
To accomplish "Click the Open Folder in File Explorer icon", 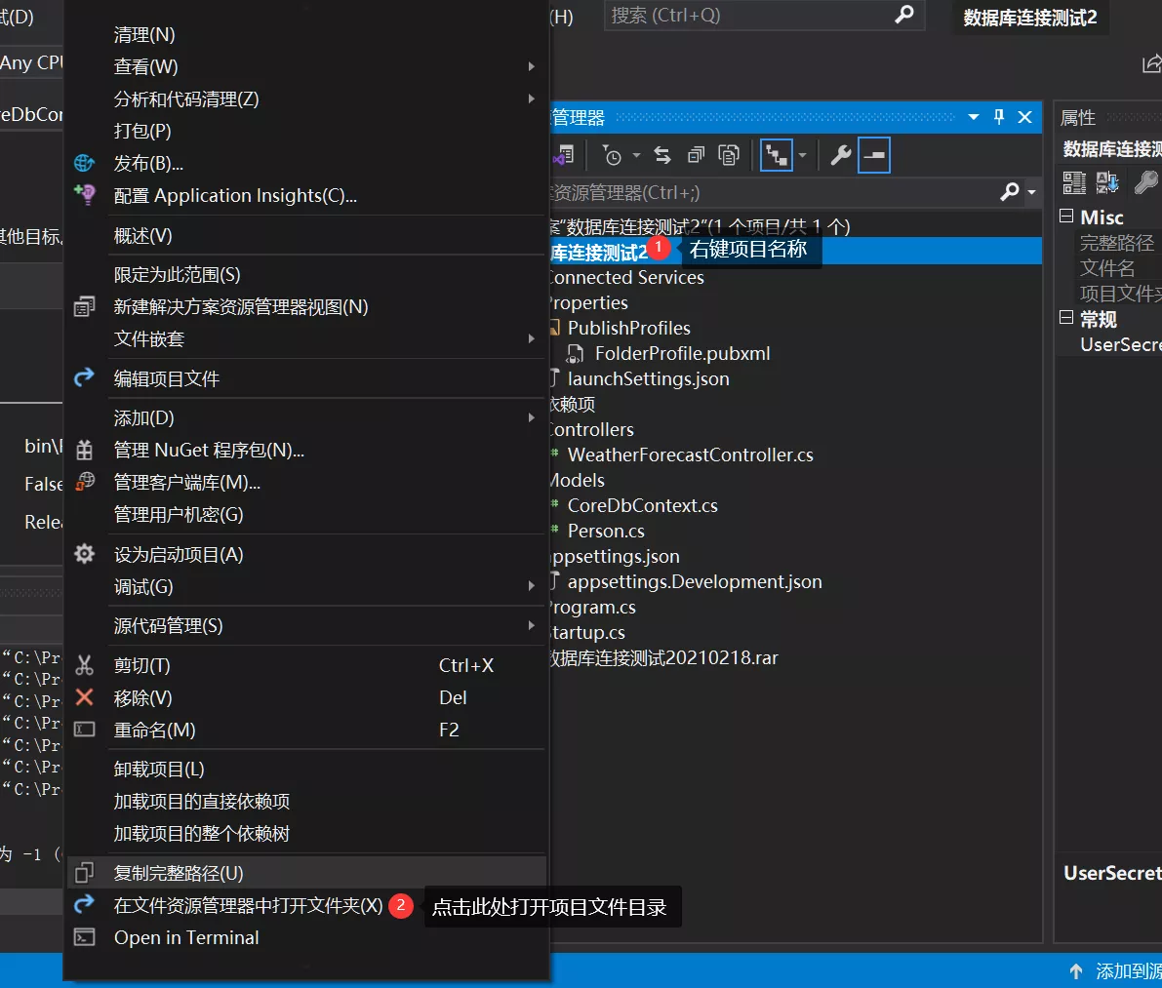I will click(85, 904).
